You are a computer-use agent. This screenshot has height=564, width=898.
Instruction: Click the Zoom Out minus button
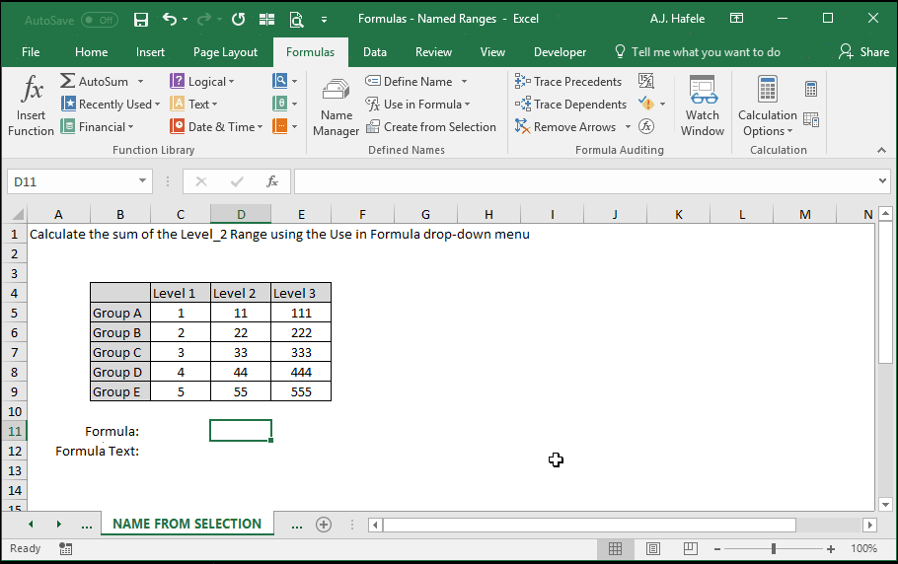(x=717, y=549)
